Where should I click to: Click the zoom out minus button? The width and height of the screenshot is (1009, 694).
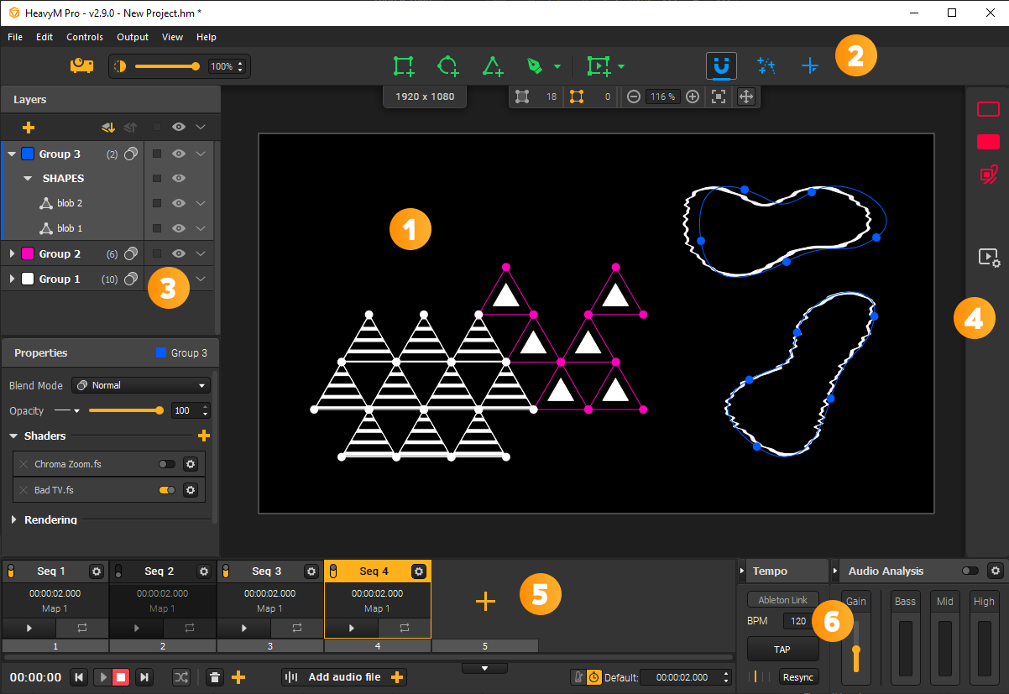click(635, 97)
